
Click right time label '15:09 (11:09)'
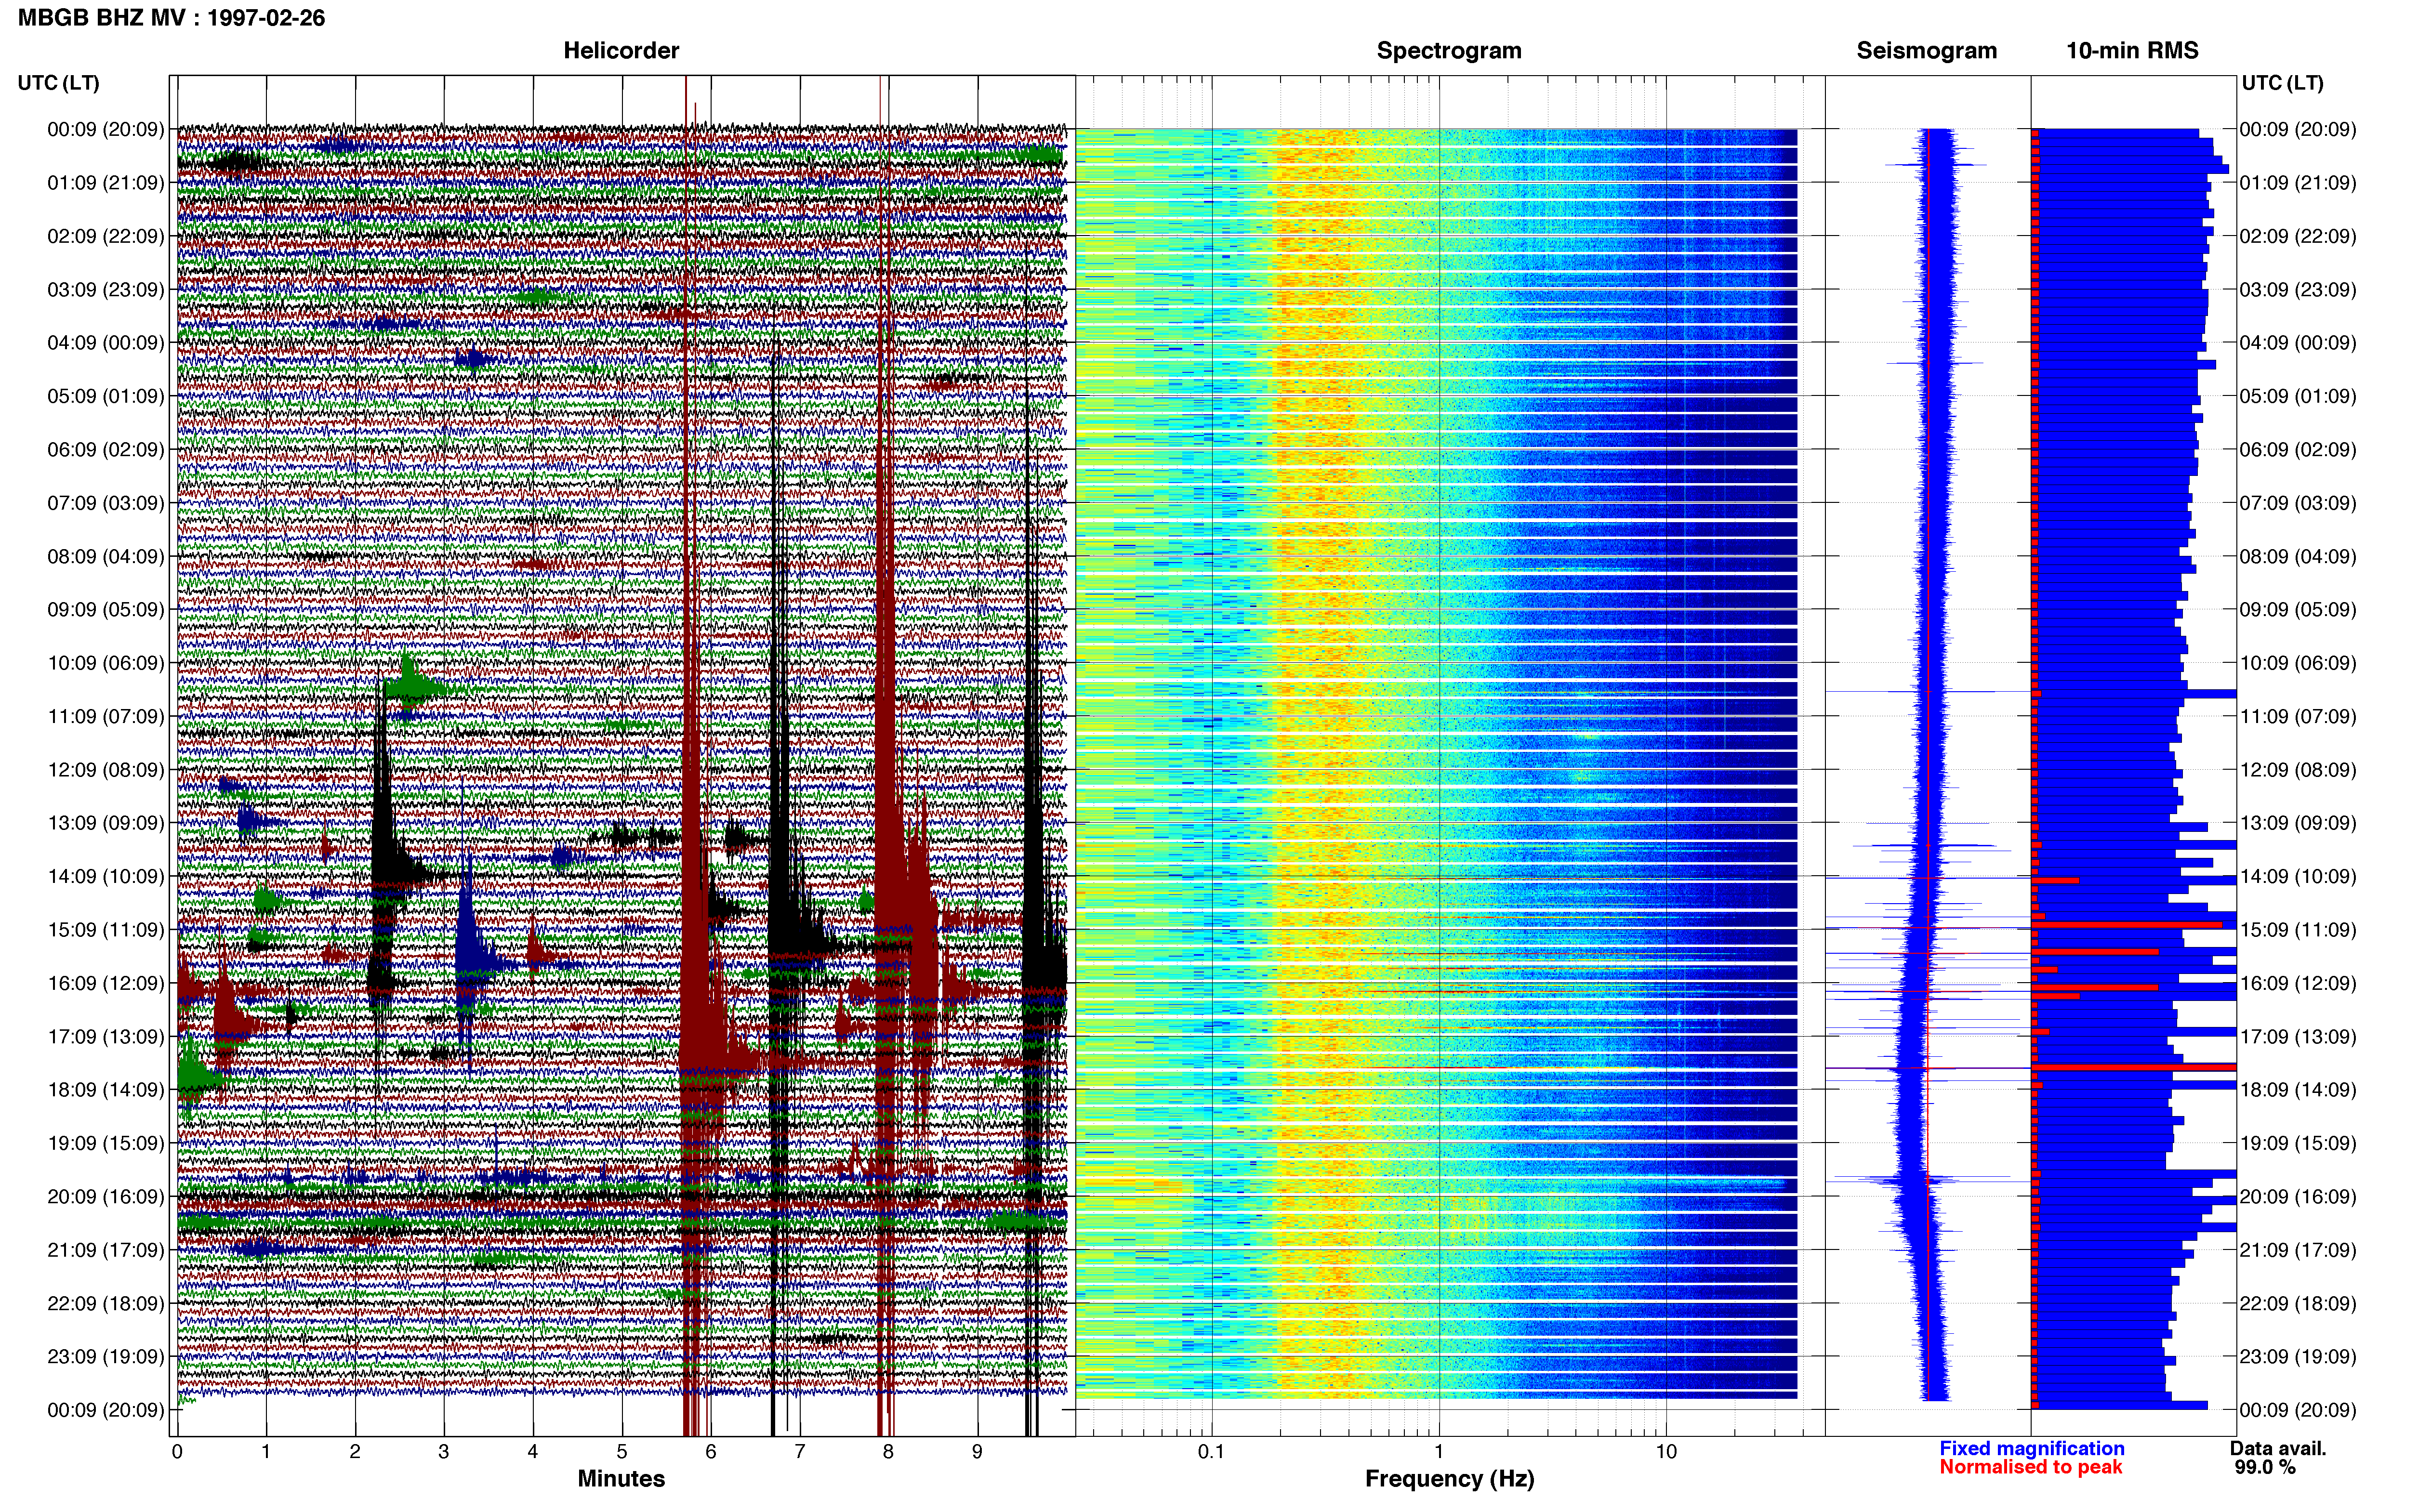[2298, 930]
